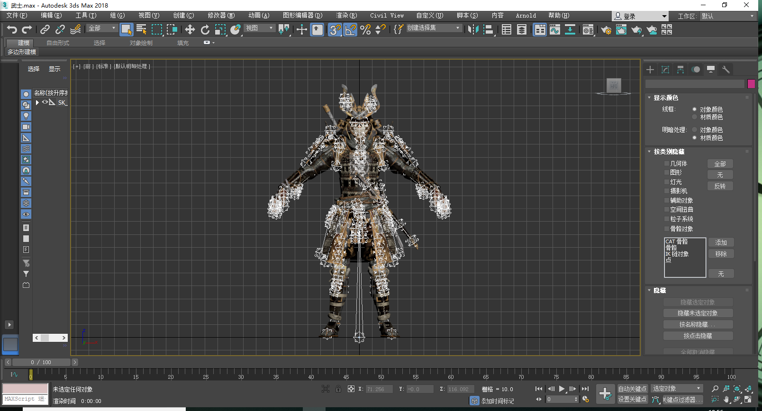Viewport: 762px width, 411px height.
Task: Select the Move tool in toolbar
Action: (x=190, y=30)
